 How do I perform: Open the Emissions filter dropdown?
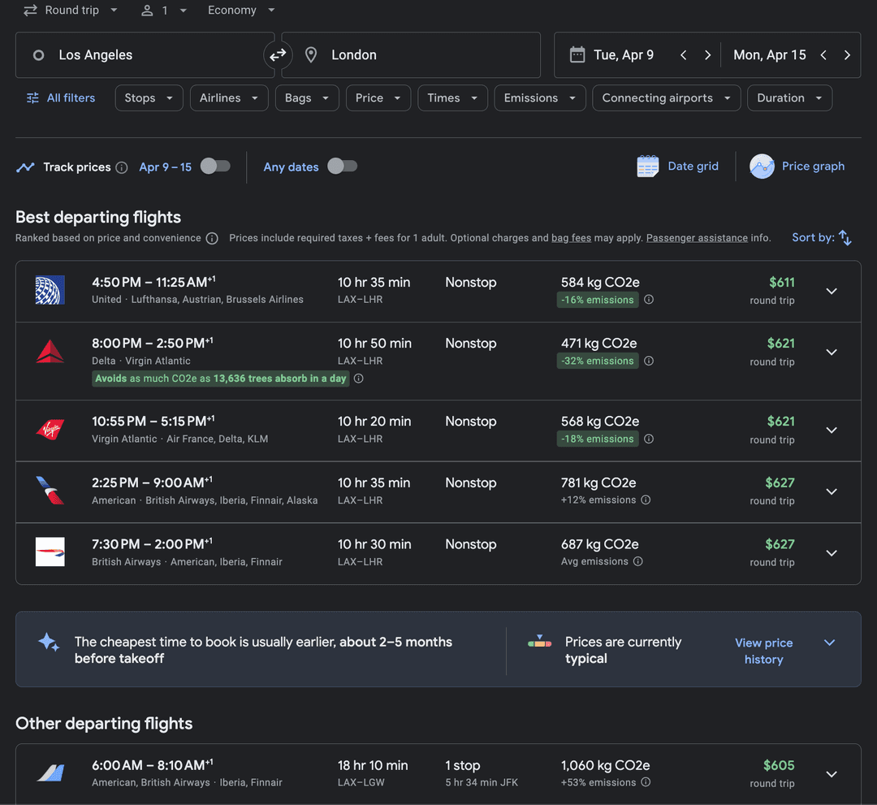(x=540, y=98)
